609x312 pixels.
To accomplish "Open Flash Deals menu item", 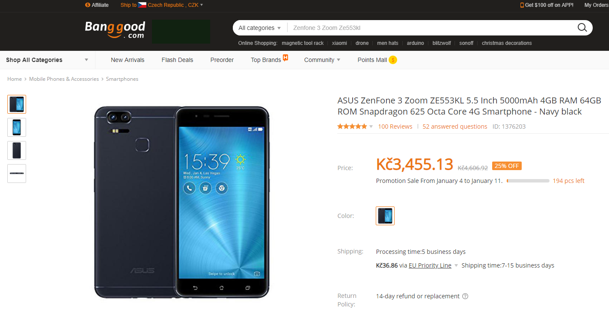I will point(177,60).
